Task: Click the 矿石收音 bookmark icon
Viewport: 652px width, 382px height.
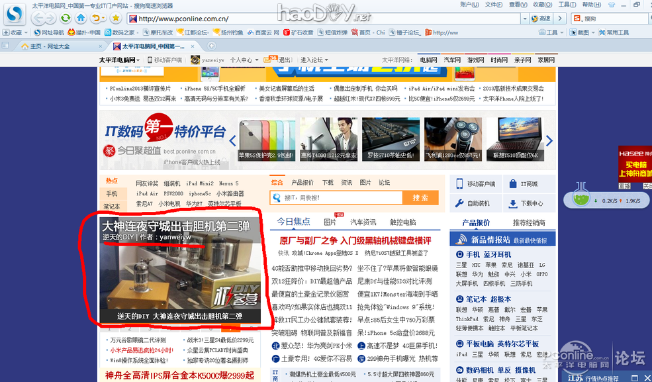Action: pyautogui.click(x=287, y=32)
